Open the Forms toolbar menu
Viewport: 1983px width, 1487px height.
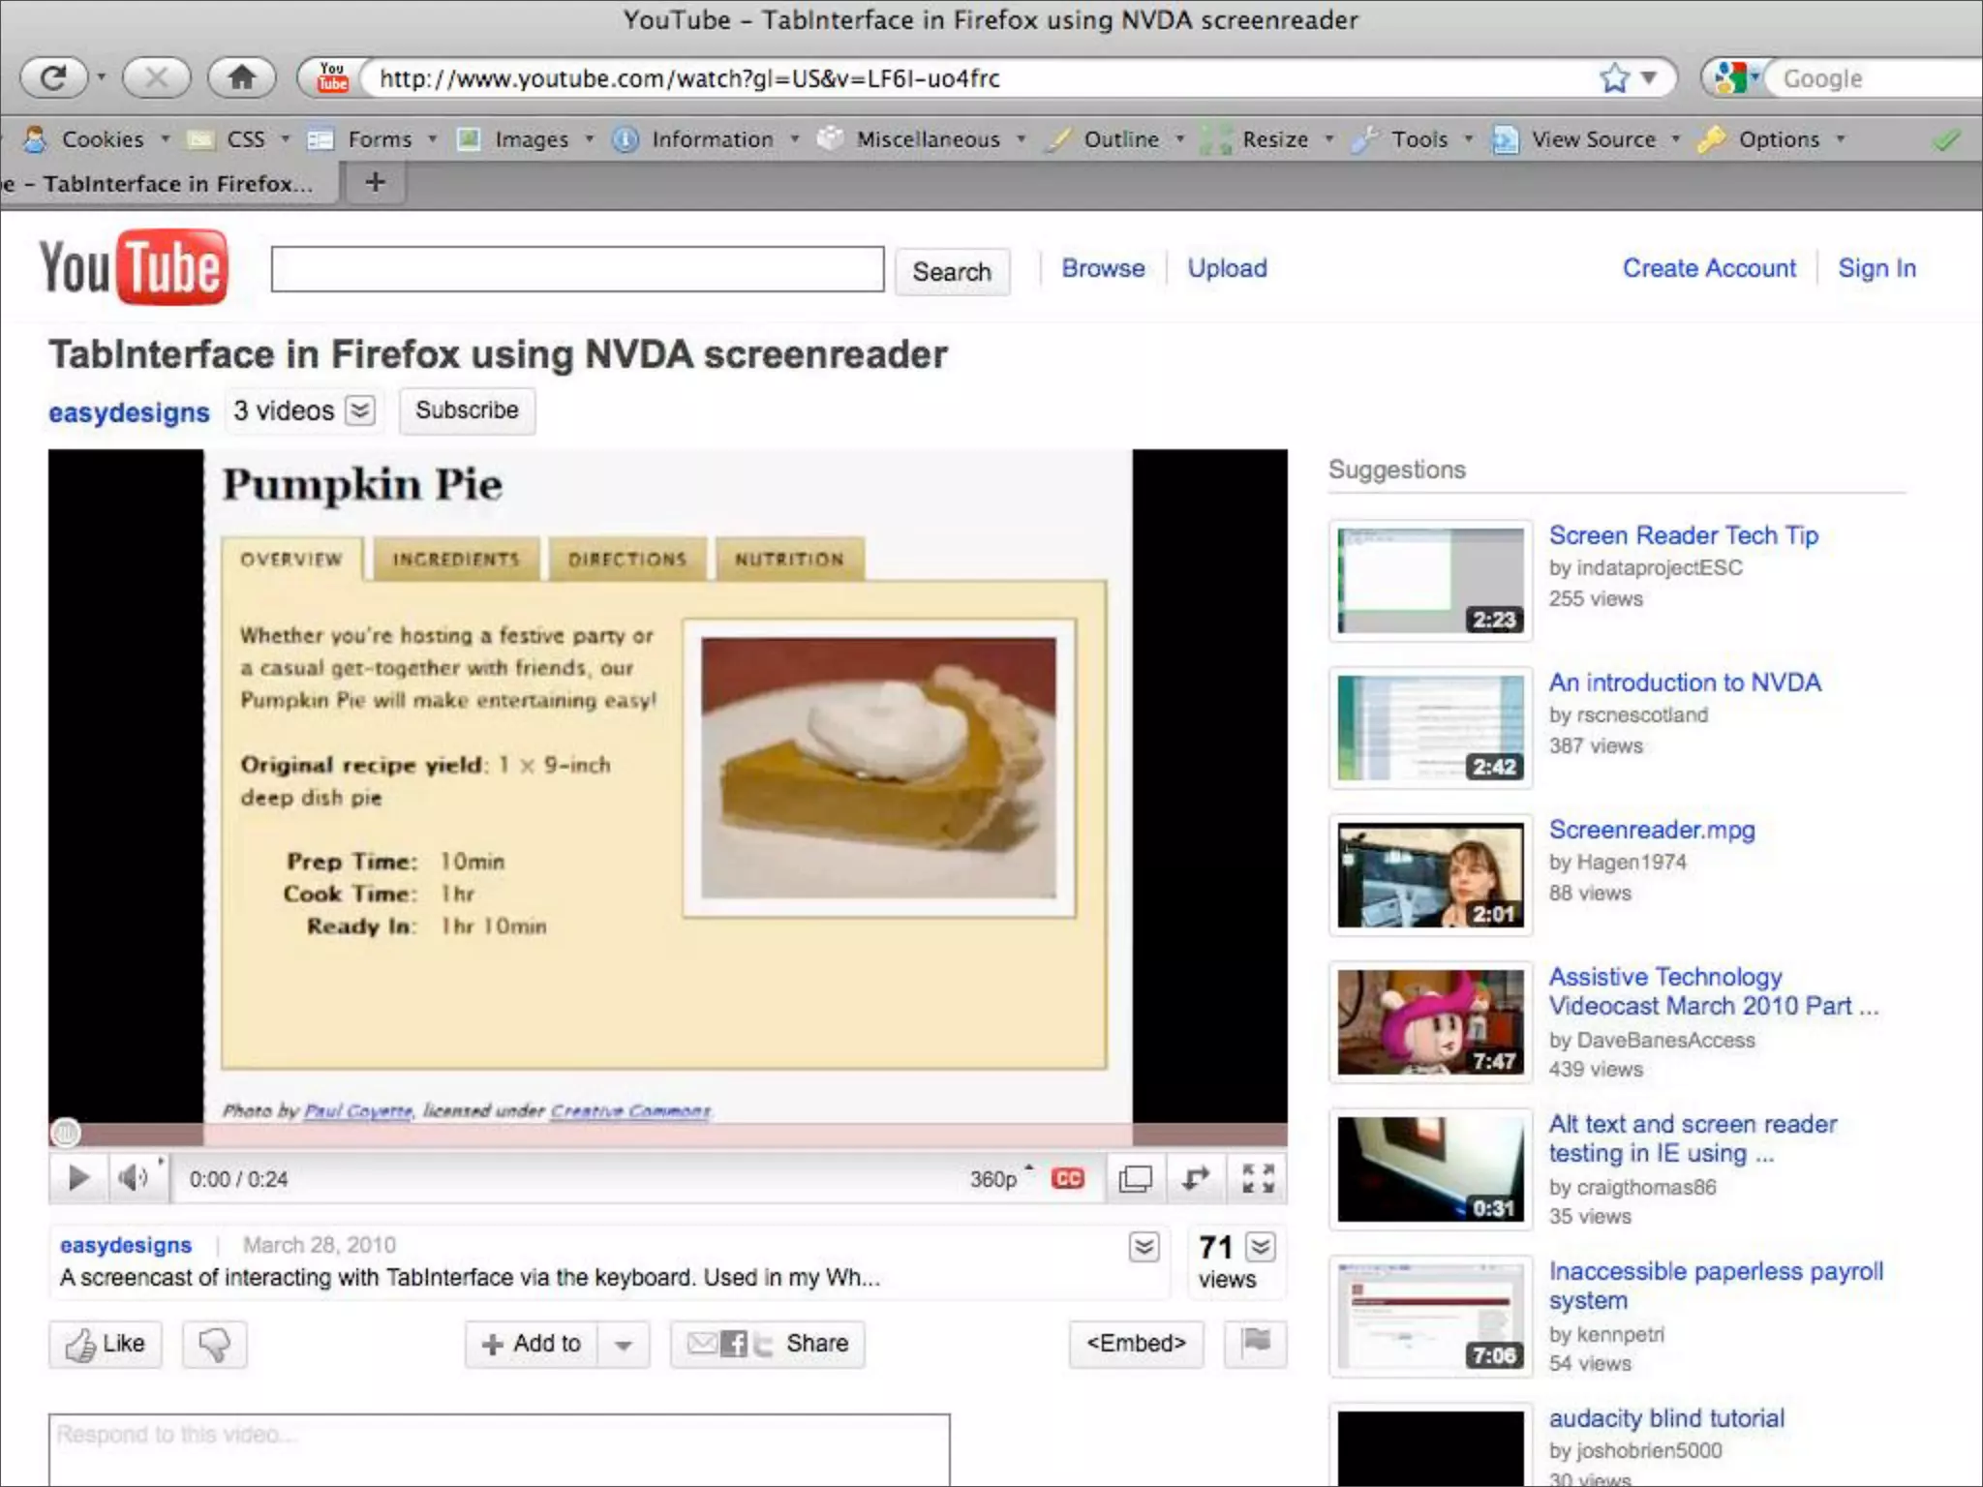pos(379,139)
